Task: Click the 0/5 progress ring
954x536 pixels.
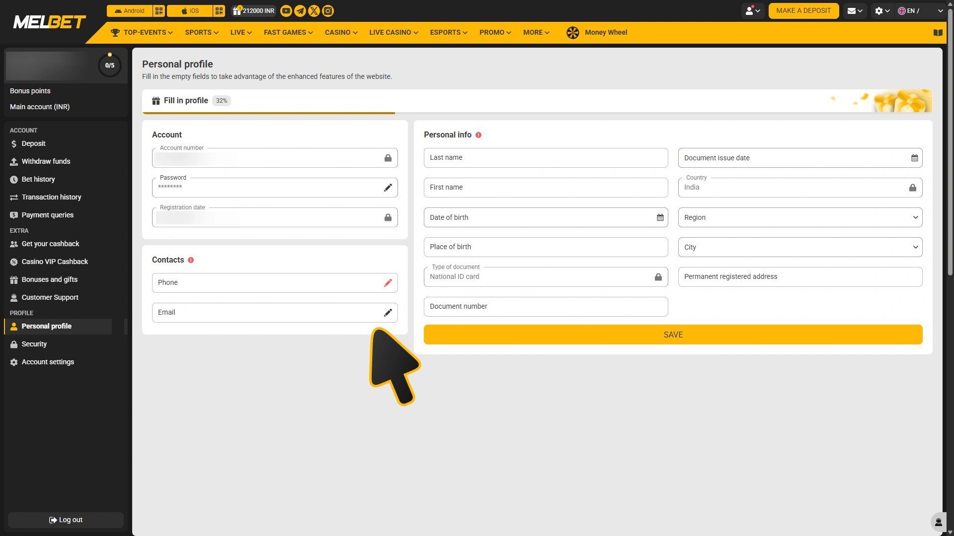Action: [x=110, y=65]
